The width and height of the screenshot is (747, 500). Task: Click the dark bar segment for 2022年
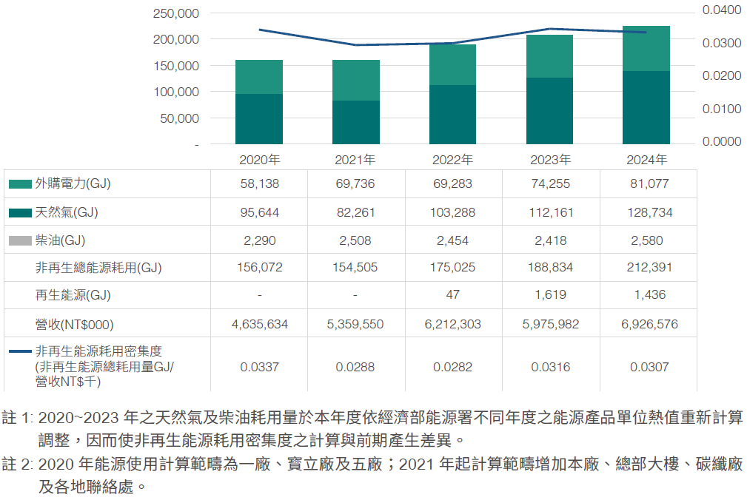coord(452,114)
